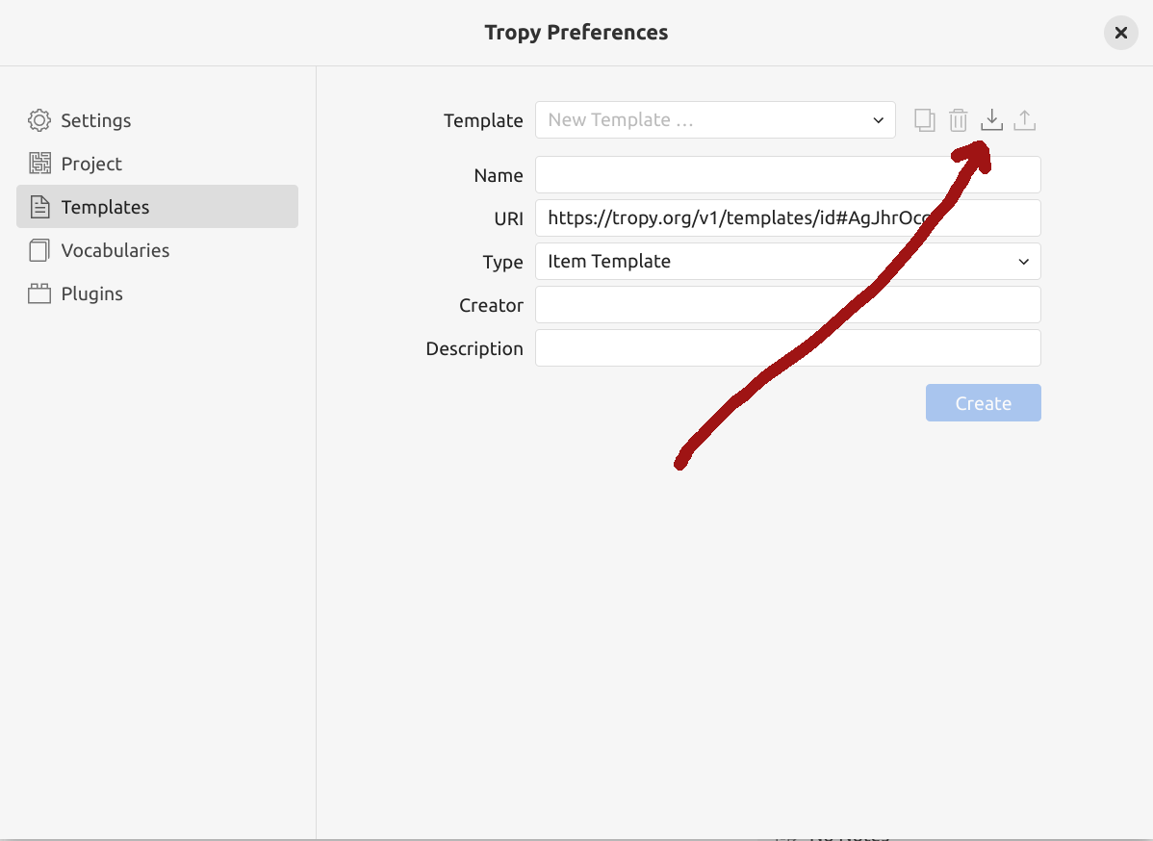Click the Description input field
Screen dimensions: 1153x841
788,347
